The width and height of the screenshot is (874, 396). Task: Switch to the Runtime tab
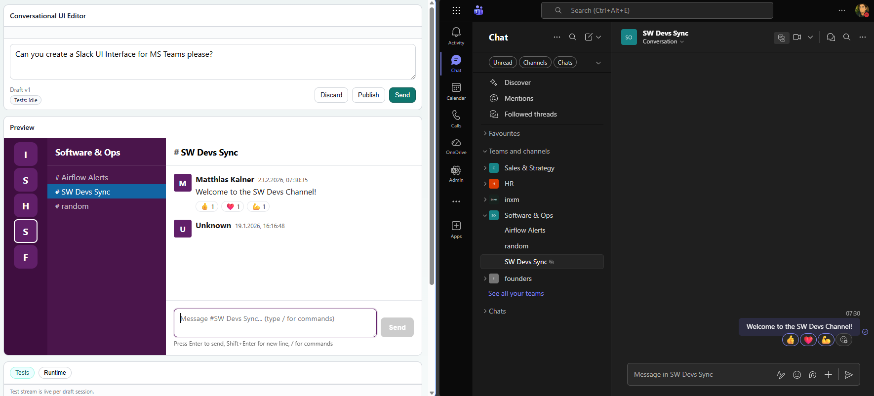pyautogui.click(x=55, y=373)
